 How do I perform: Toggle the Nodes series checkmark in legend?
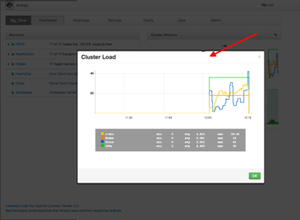click(98, 138)
